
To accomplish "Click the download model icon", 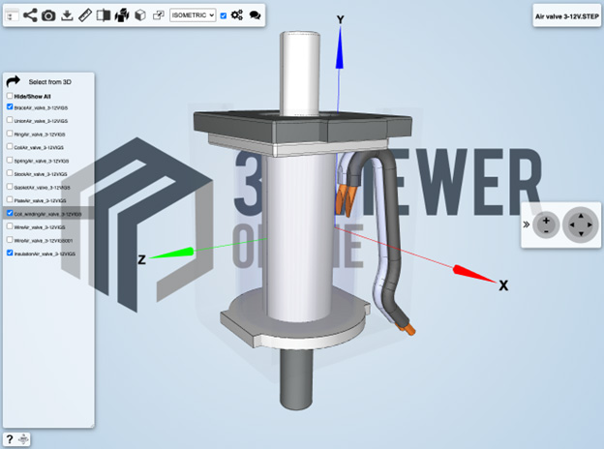I will (x=67, y=15).
